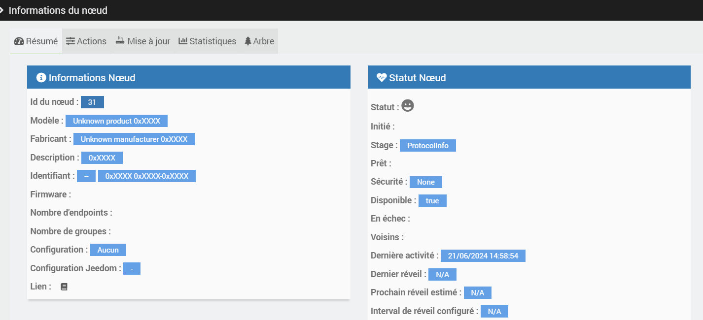This screenshot has width=703, height=320.
Task: Click the smiley status icon
Action: coord(408,106)
